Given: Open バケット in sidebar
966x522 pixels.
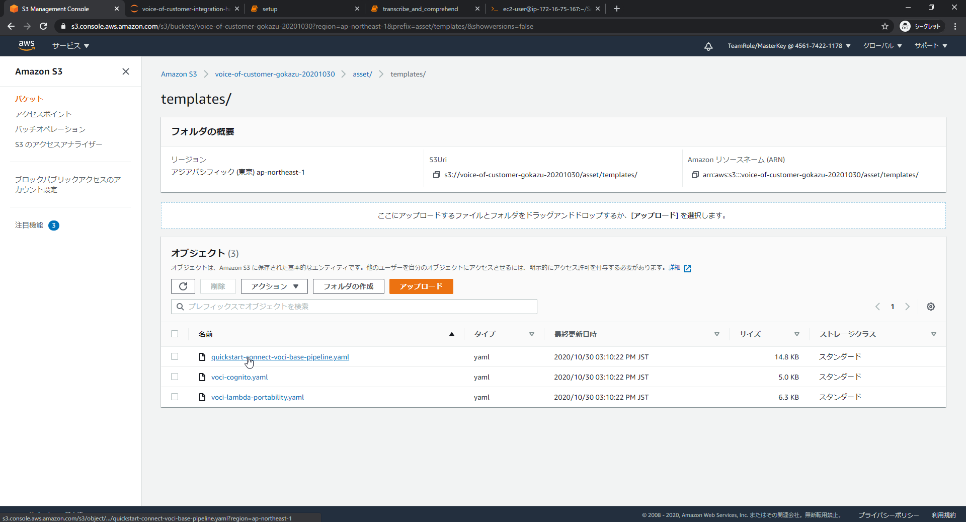Looking at the screenshot, I should (x=29, y=99).
